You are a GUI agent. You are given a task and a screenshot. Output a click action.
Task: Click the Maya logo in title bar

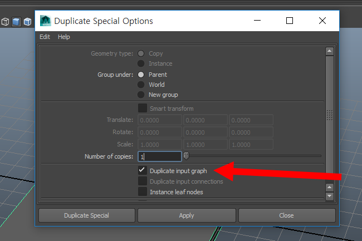45,21
